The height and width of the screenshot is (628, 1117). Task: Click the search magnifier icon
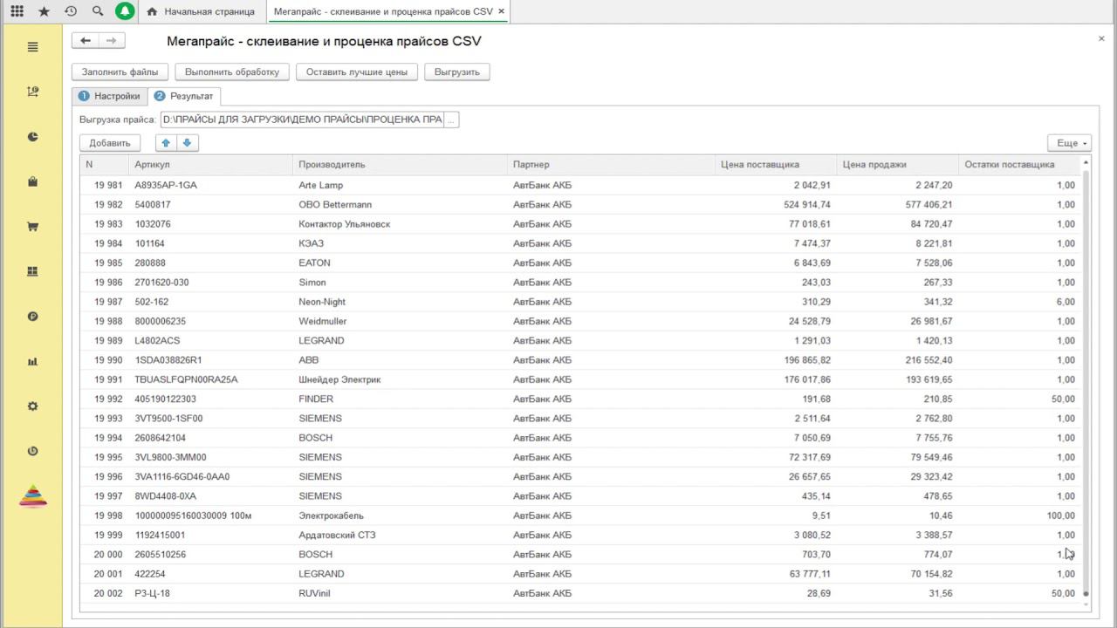coord(98,11)
